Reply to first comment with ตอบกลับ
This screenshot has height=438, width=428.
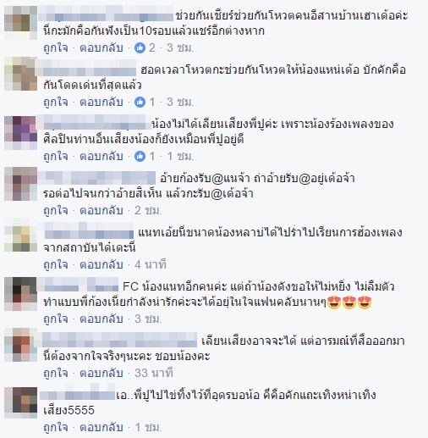click(x=102, y=47)
